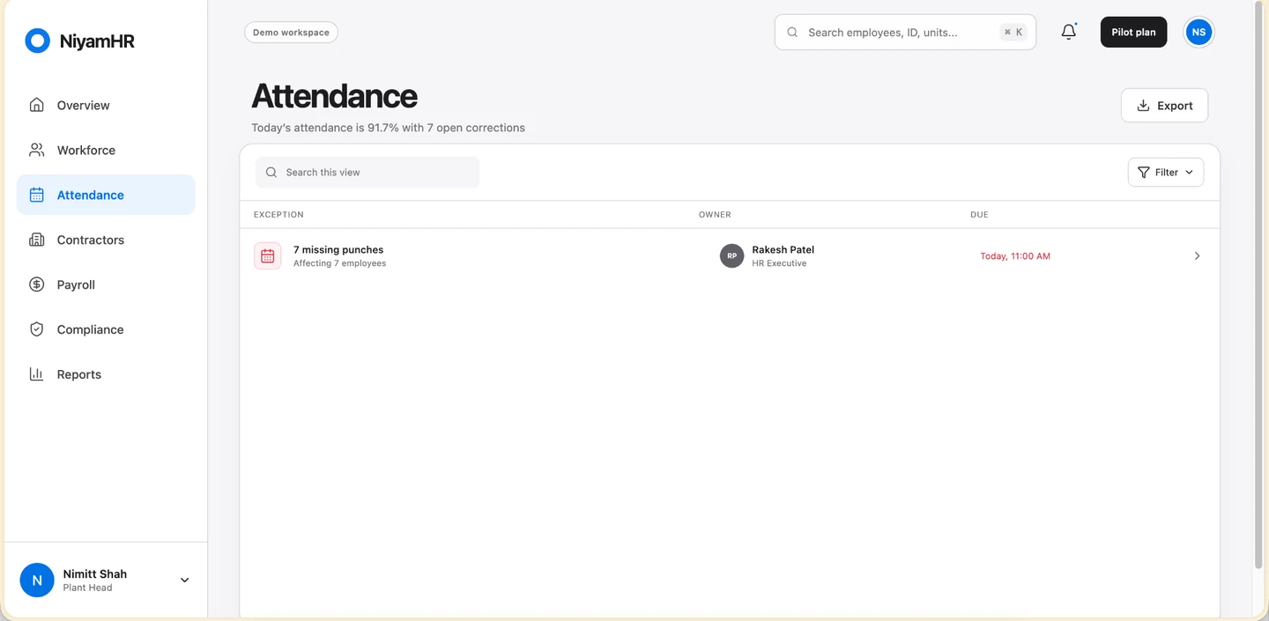Go to Workforce section
Viewport: 1269px width, 621px height.
pyautogui.click(x=106, y=150)
